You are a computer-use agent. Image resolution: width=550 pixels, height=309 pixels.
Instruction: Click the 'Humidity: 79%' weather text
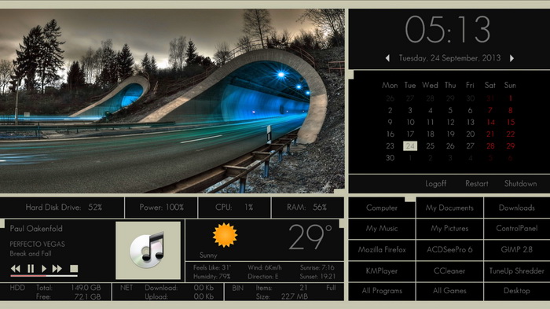pos(211,277)
